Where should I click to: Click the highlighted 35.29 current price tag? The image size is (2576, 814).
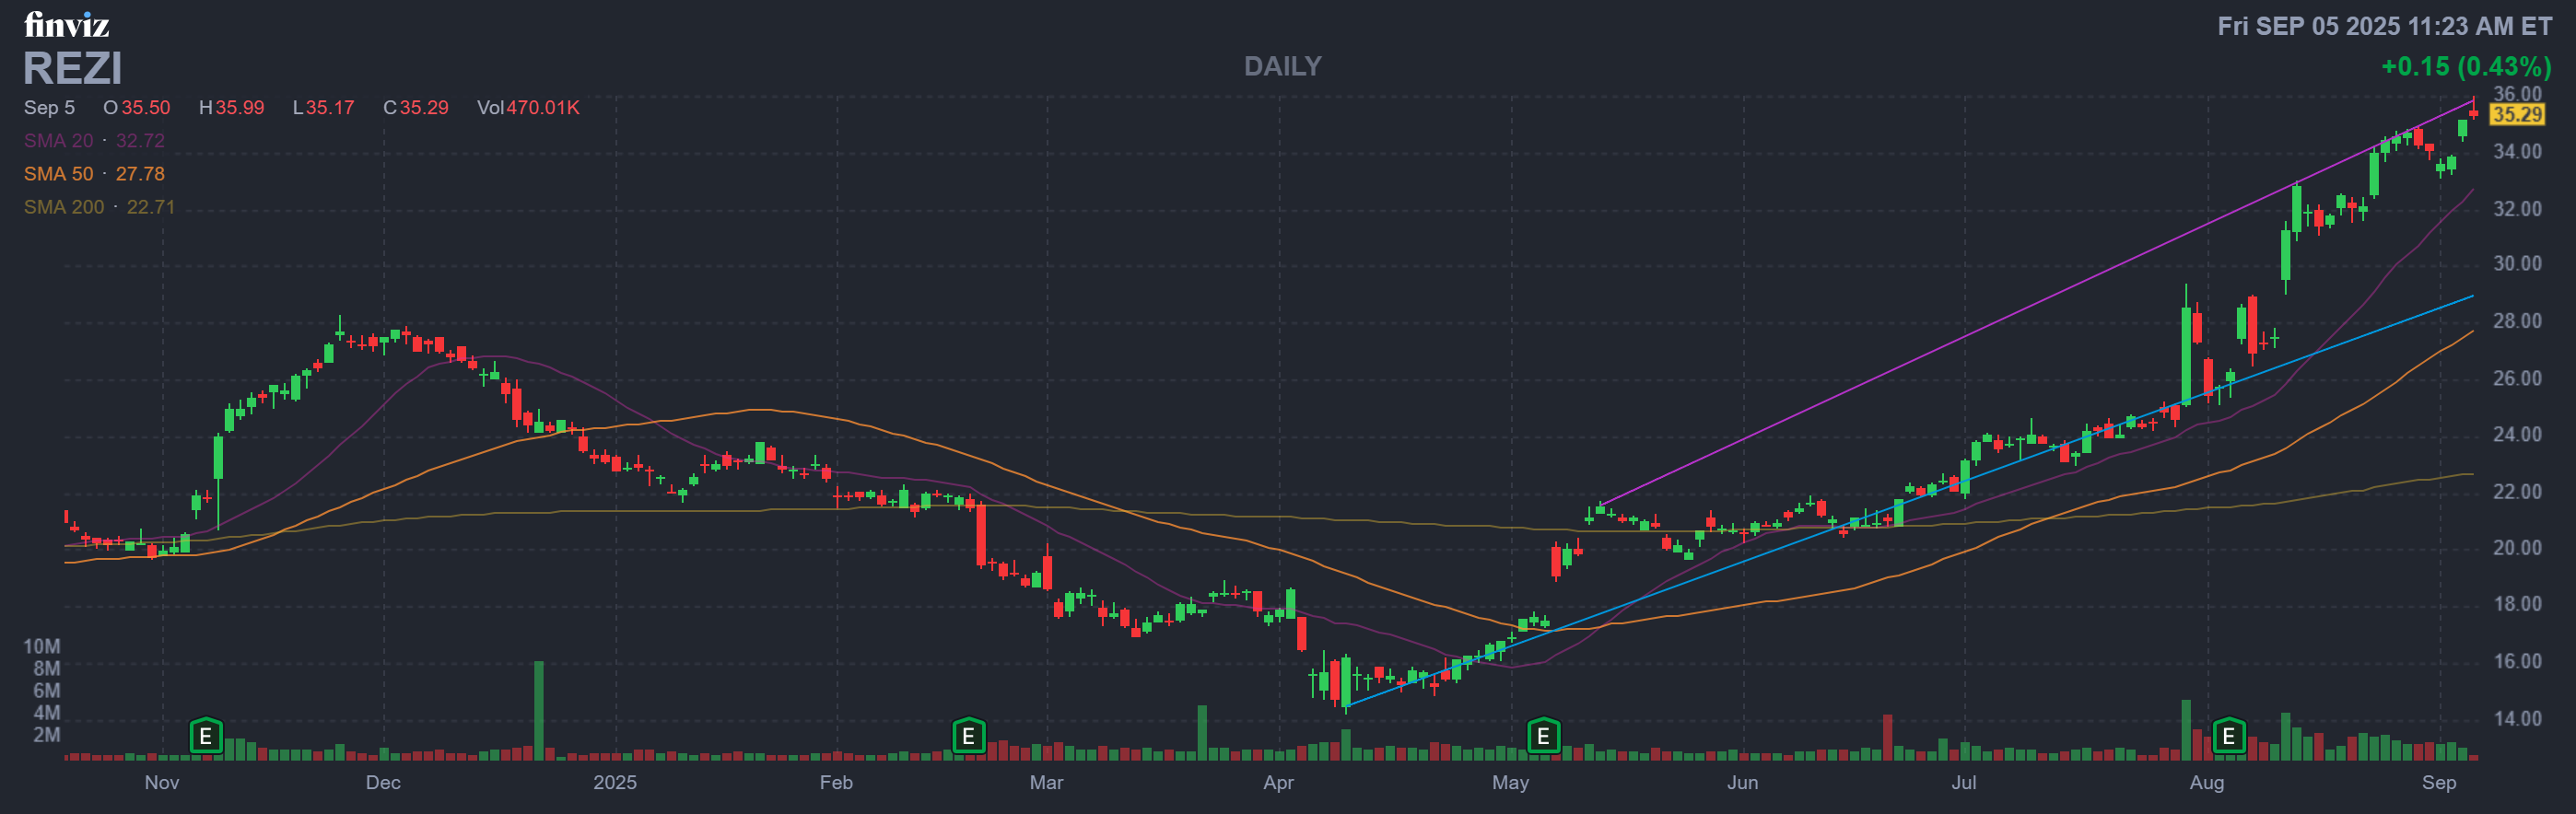pos(2516,114)
